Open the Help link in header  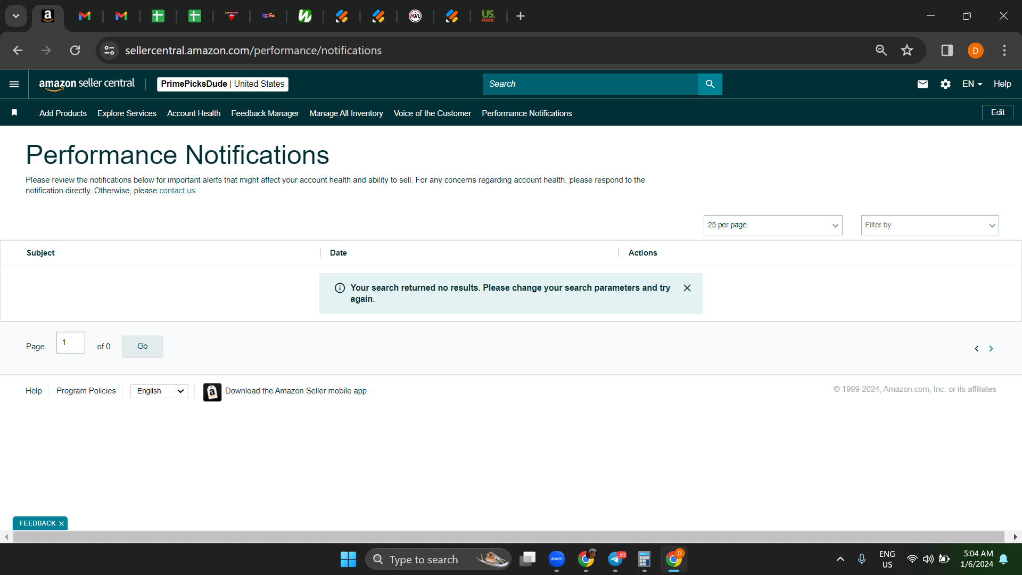[x=1002, y=84]
